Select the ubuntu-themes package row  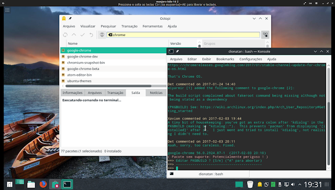(x=114, y=81)
